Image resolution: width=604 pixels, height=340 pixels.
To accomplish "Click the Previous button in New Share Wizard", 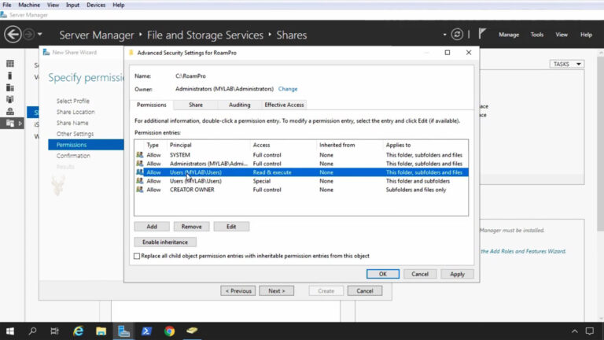I will (x=238, y=291).
